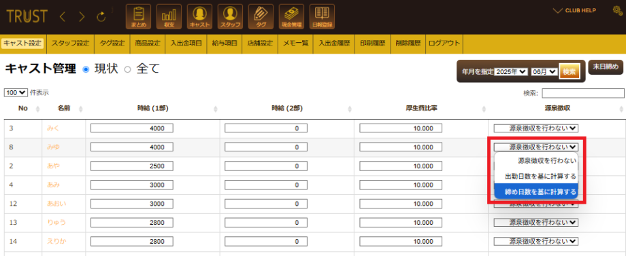Select the 全て radio button
The image size is (626, 256).
128,69
